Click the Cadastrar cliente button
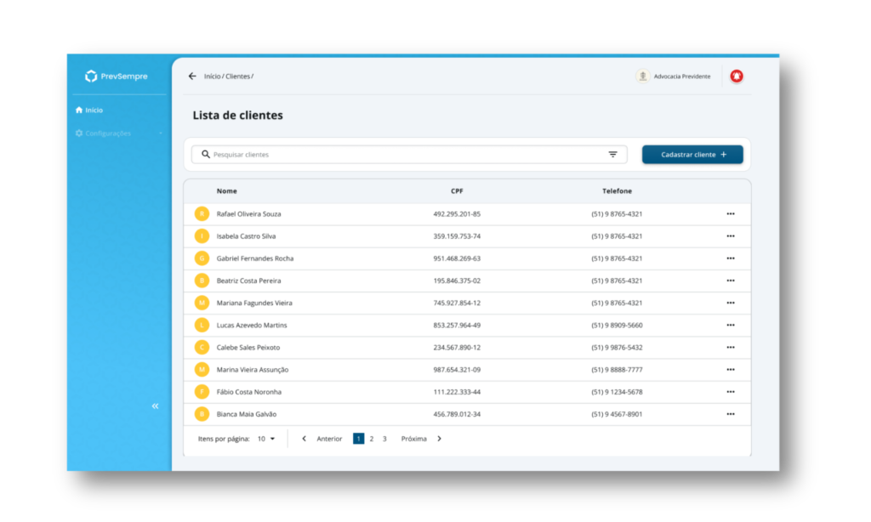 [692, 155]
